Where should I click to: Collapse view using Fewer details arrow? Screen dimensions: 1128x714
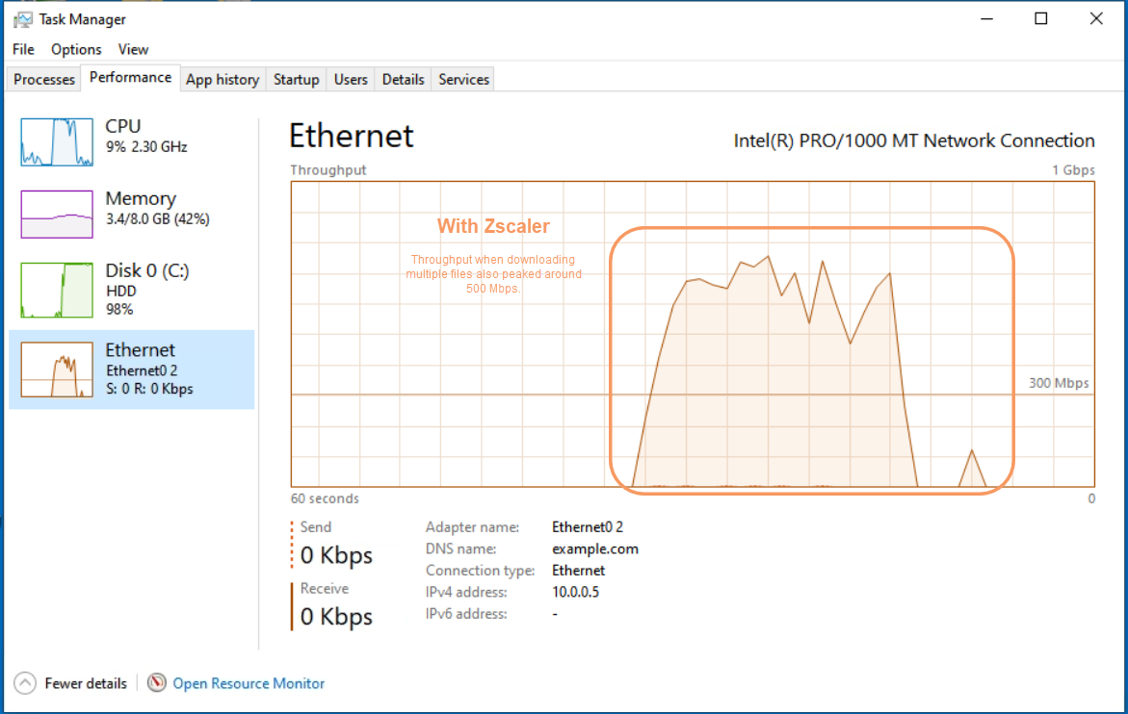25,683
